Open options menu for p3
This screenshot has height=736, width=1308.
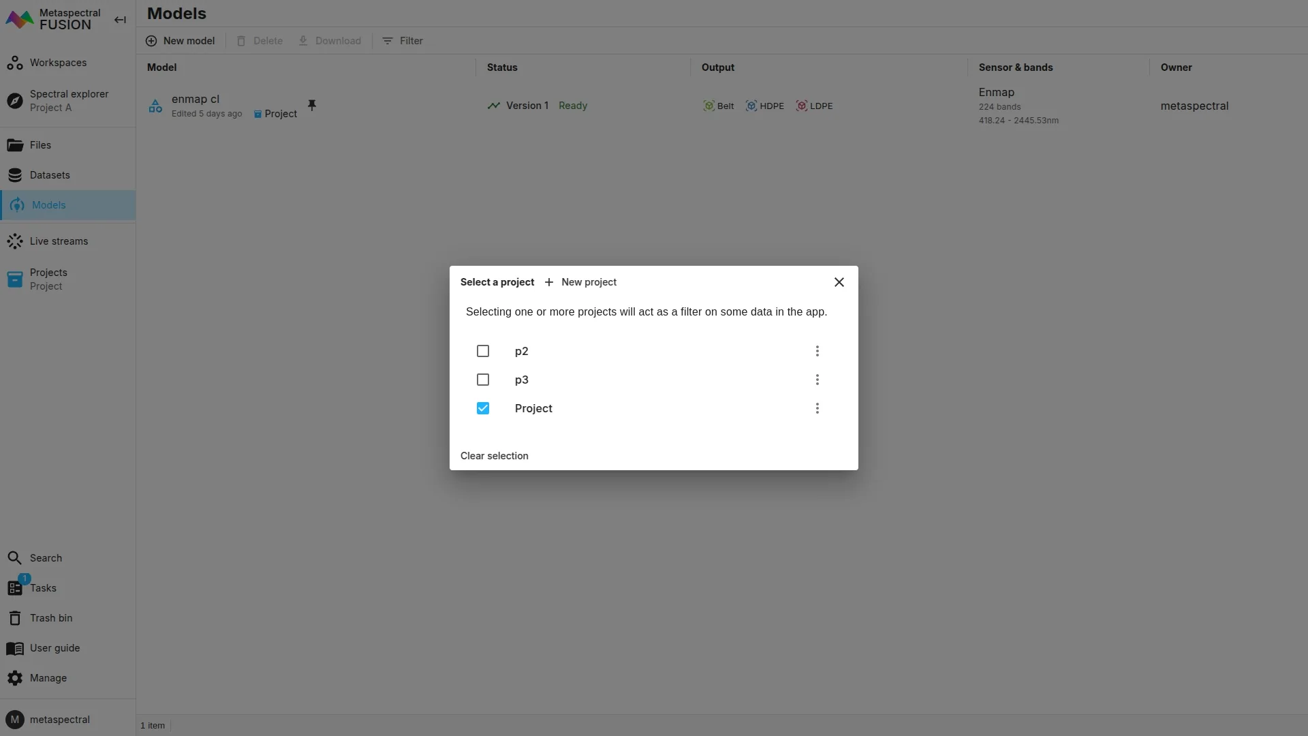[x=817, y=380]
